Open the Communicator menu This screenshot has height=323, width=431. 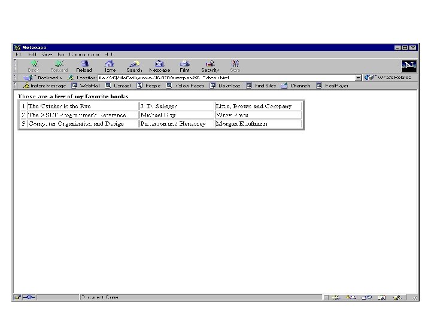coord(84,54)
